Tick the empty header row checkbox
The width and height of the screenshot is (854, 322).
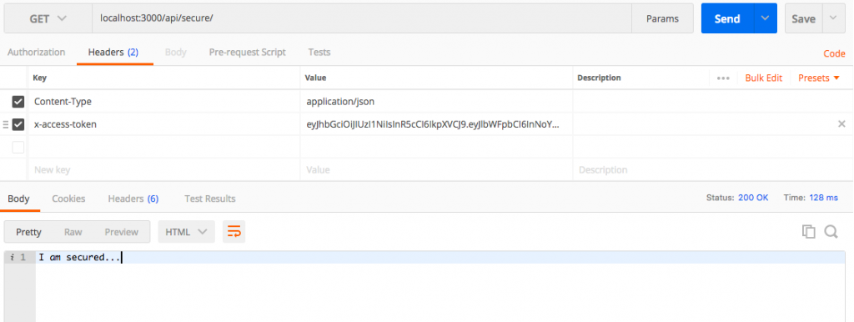click(18, 147)
